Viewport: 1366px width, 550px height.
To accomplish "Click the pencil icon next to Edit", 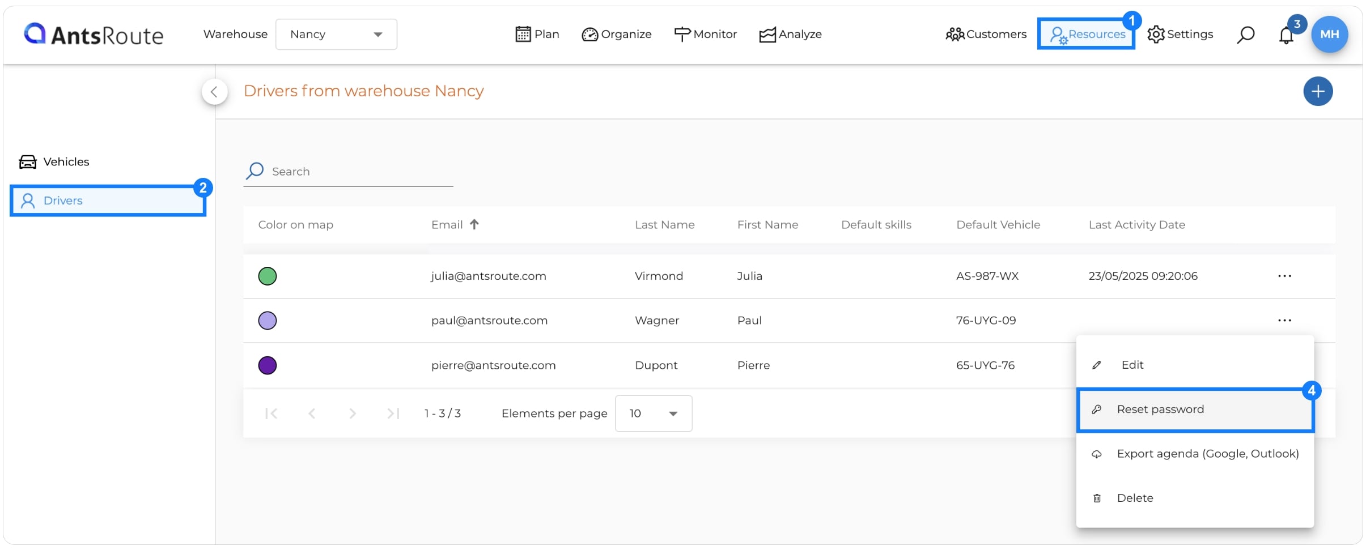I will tap(1097, 365).
